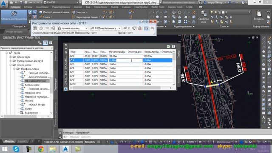Click the select surface icon in layout tools
Viewport: 272px width, 153px height.
[x=41, y=28]
